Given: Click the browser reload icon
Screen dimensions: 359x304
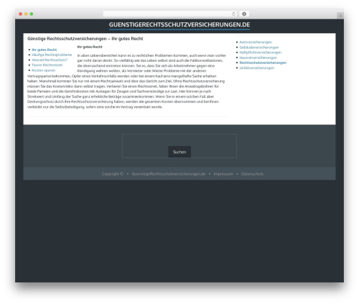Looking at the screenshot, I should tap(233, 14).
